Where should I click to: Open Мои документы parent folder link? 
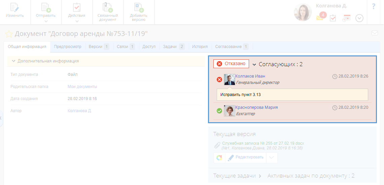(82, 87)
